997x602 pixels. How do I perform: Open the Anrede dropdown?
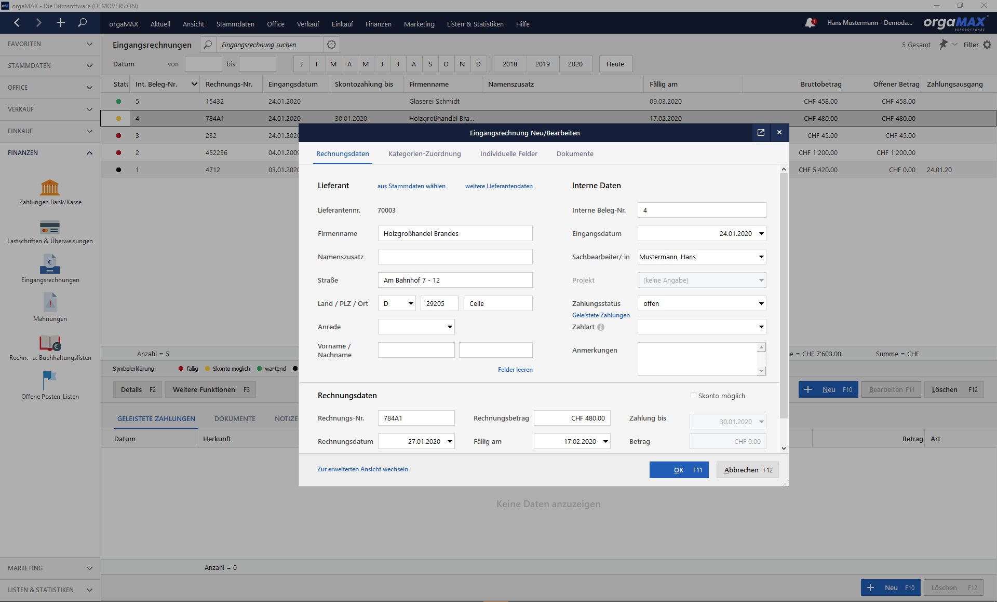coord(450,327)
